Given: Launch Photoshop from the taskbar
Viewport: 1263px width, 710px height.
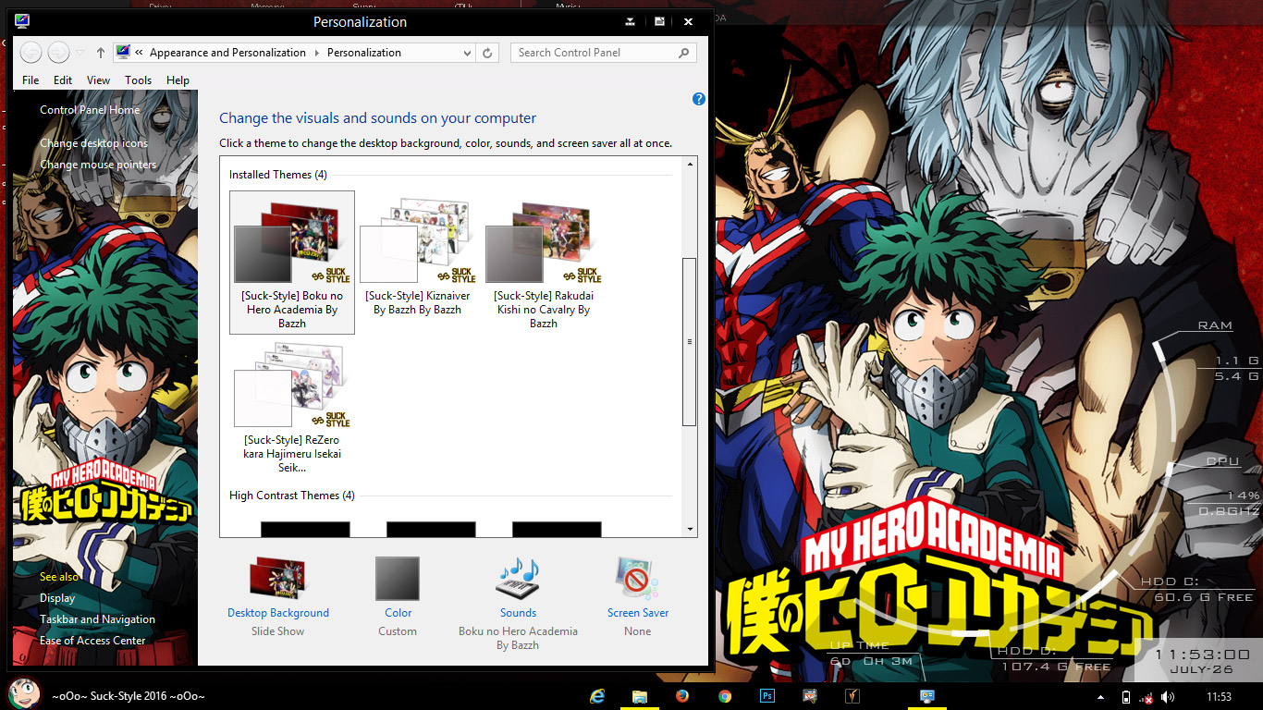Looking at the screenshot, I should (x=767, y=695).
